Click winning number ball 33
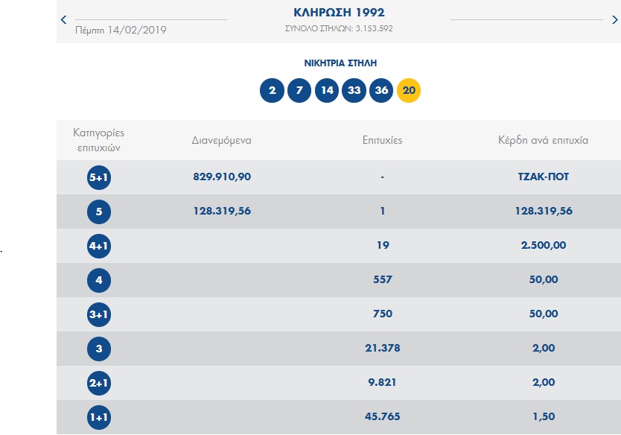This screenshot has height=435, width=621. [x=354, y=91]
